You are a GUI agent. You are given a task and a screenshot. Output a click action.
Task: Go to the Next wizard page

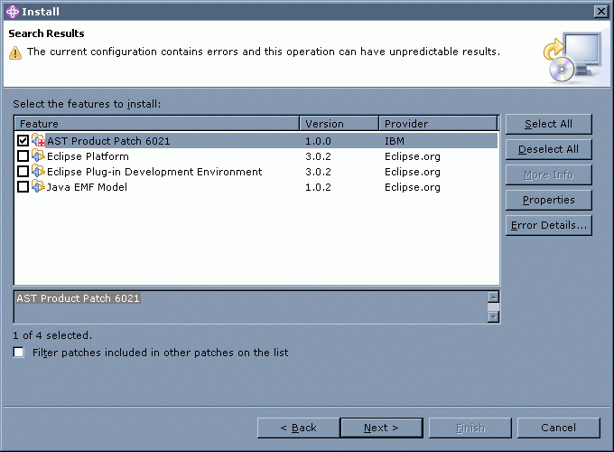[x=381, y=428]
